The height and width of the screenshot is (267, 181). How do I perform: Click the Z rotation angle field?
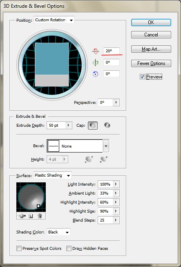click(x=112, y=74)
